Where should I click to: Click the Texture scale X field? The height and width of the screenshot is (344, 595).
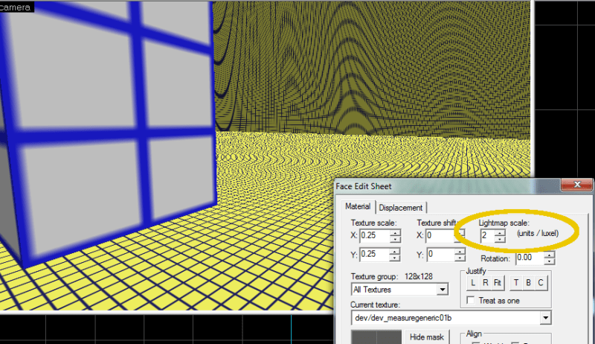374,235
